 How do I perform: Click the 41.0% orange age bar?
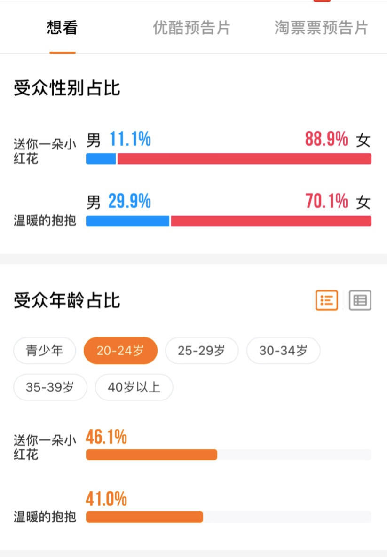click(x=144, y=517)
